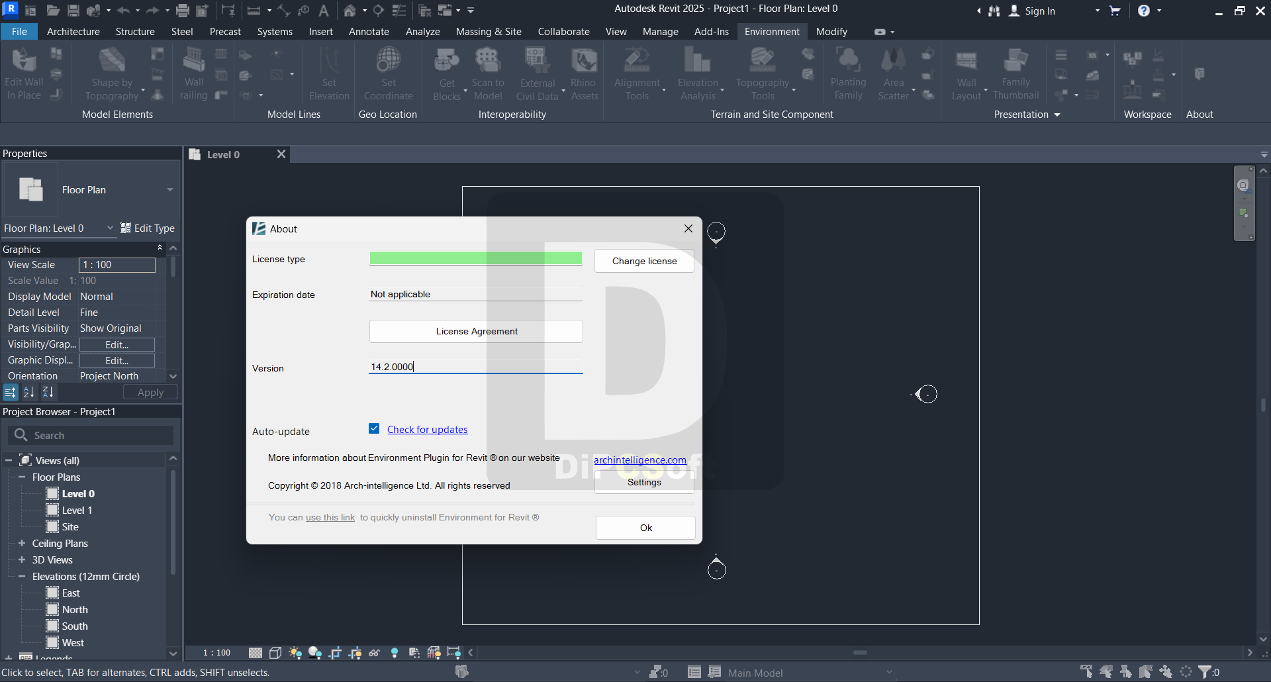
Task: Toggle Sun Path in view control bar
Action: click(295, 653)
